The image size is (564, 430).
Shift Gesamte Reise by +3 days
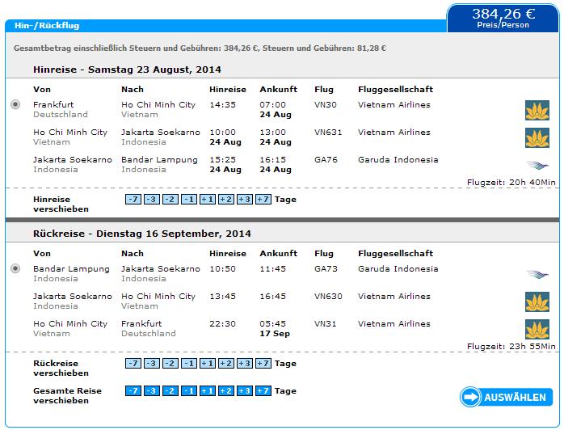point(245,390)
